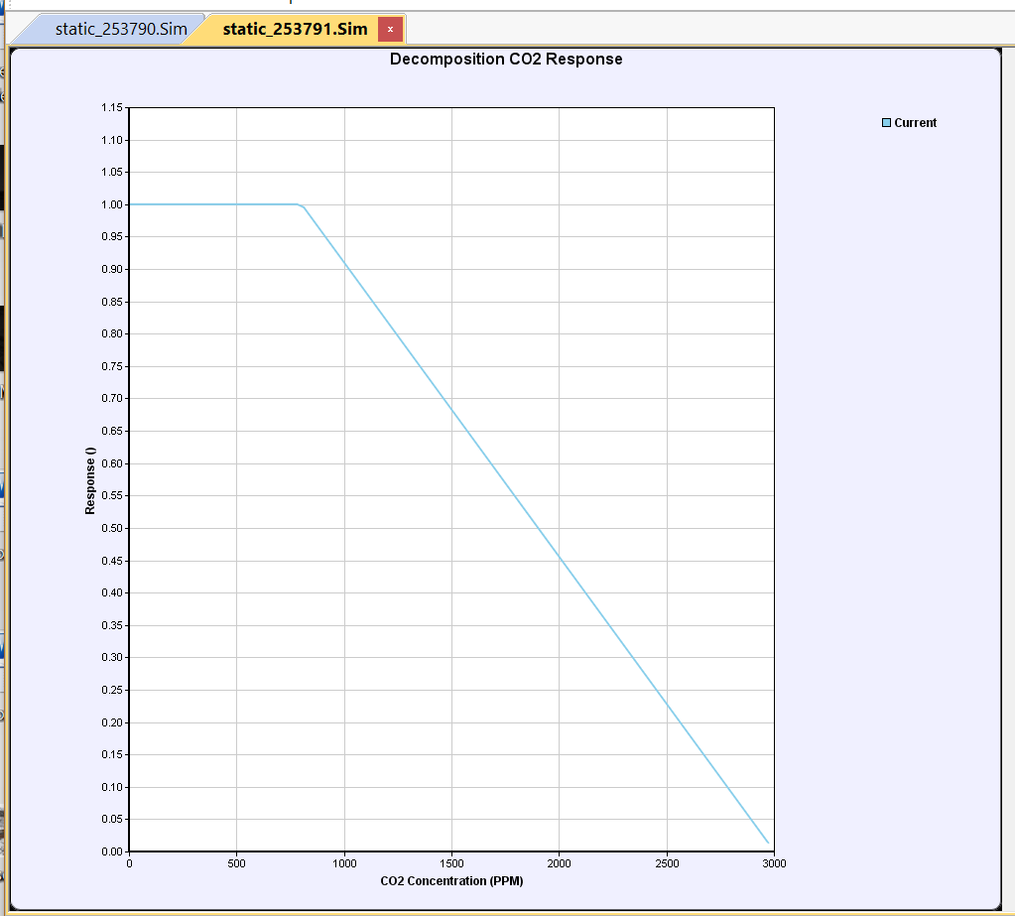Click the y-axis tick label 0.50
This screenshot has height=916, width=1015.
click(x=112, y=528)
